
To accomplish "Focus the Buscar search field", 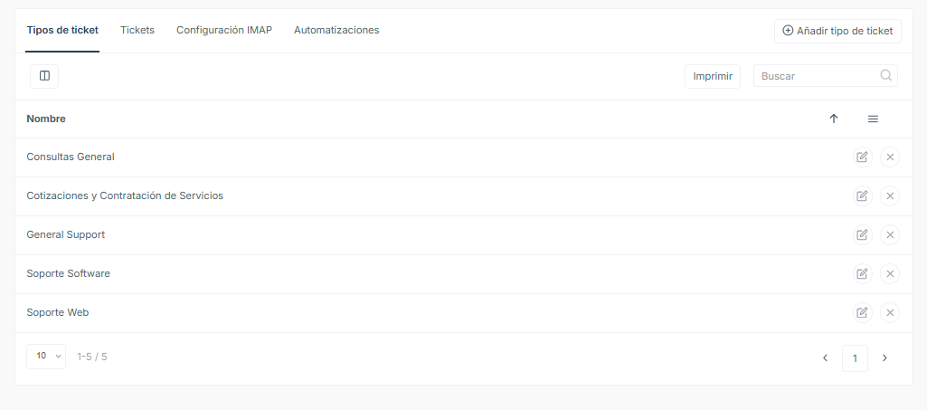I will pos(818,76).
